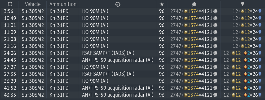Click the silver lion column header icon
Image resolution: width=265 pixels, height=100 pixels.
coord(194,4)
